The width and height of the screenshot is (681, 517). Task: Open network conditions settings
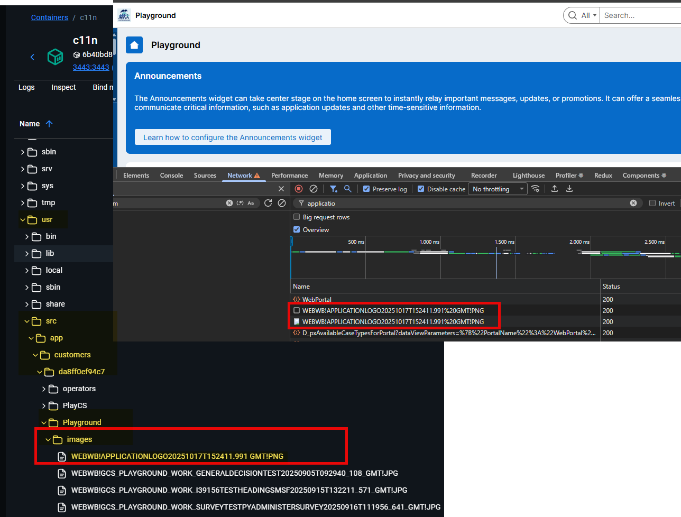pos(536,189)
